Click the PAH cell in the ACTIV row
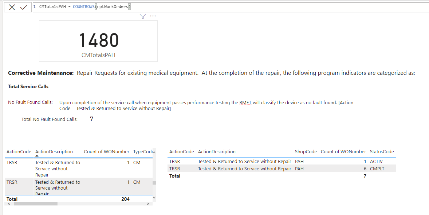429x215 pixels. point(299,162)
